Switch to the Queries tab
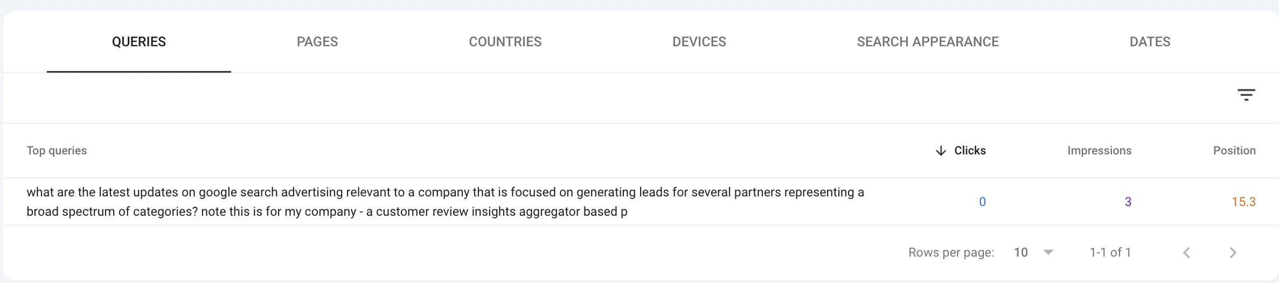The height and width of the screenshot is (283, 1279). click(139, 42)
